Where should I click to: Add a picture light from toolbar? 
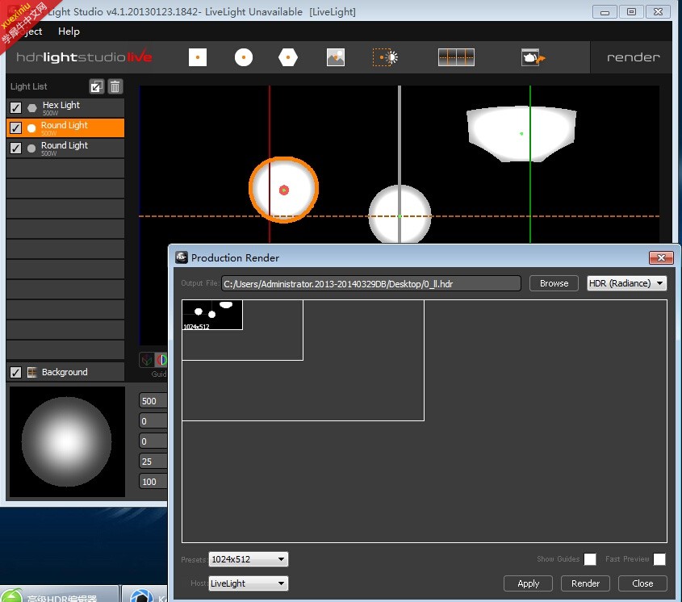click(335, 57)
